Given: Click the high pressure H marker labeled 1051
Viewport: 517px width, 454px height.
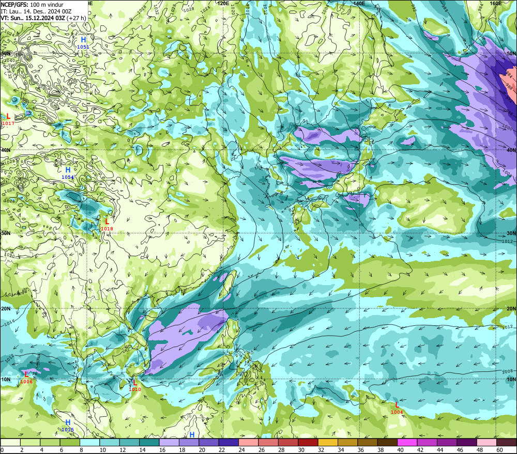Looking at the screenshot, I should pos(83,40).
